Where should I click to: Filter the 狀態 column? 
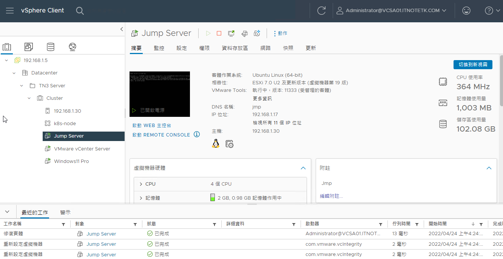214,224
